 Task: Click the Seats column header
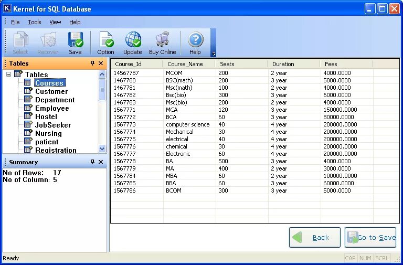pyautogui.click(x=241, y=64)
